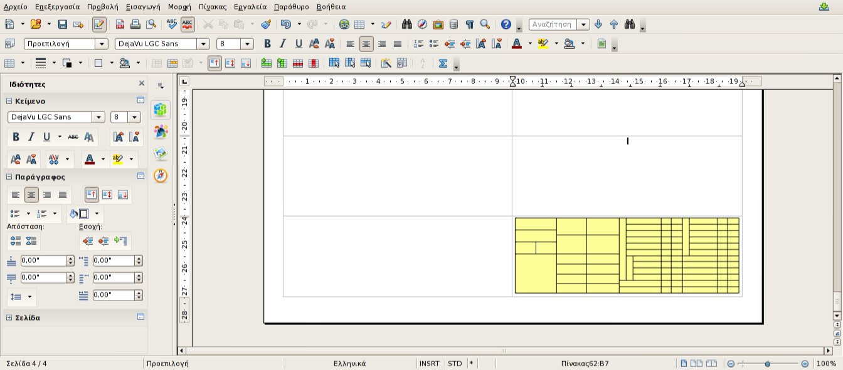Image resolution: width=843 pixels, height=370 pixels.
Task: Open the paragraph style dropdown Προεπιλογή
Action: tap(101, 44)
